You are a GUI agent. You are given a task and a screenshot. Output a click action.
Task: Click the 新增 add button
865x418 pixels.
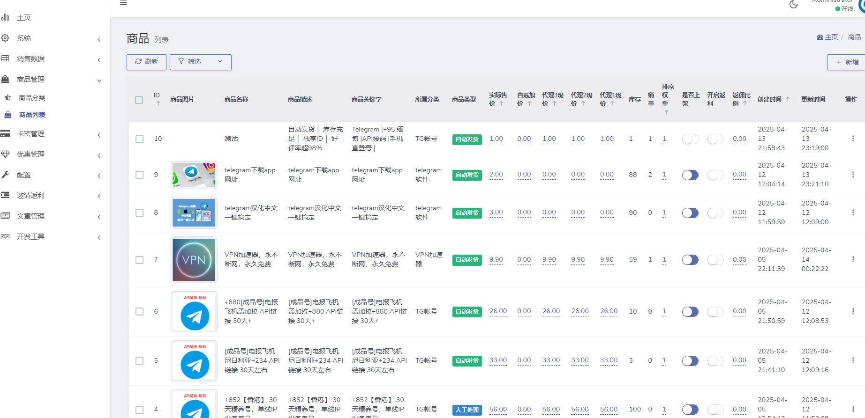point(847,62)
